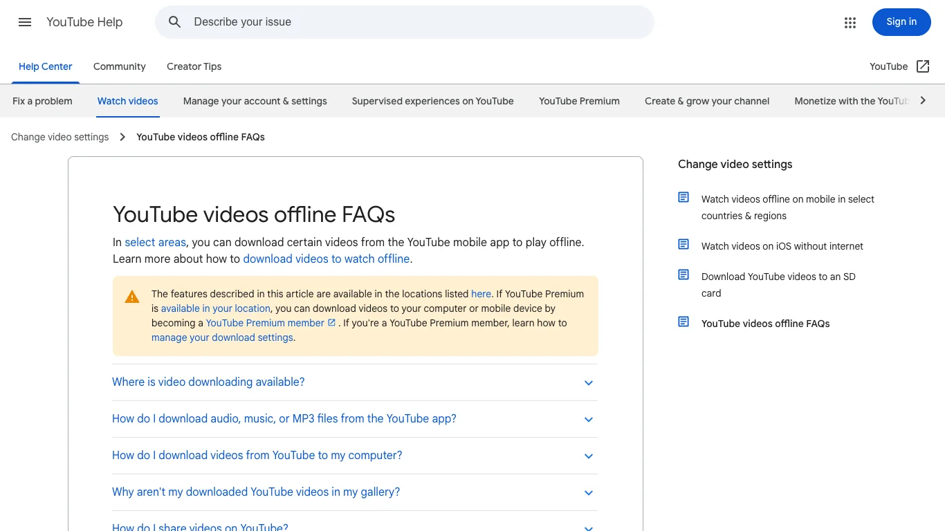Follow available in your location link
This screenshot has height=531, width=945.
(x=216, y=308)
